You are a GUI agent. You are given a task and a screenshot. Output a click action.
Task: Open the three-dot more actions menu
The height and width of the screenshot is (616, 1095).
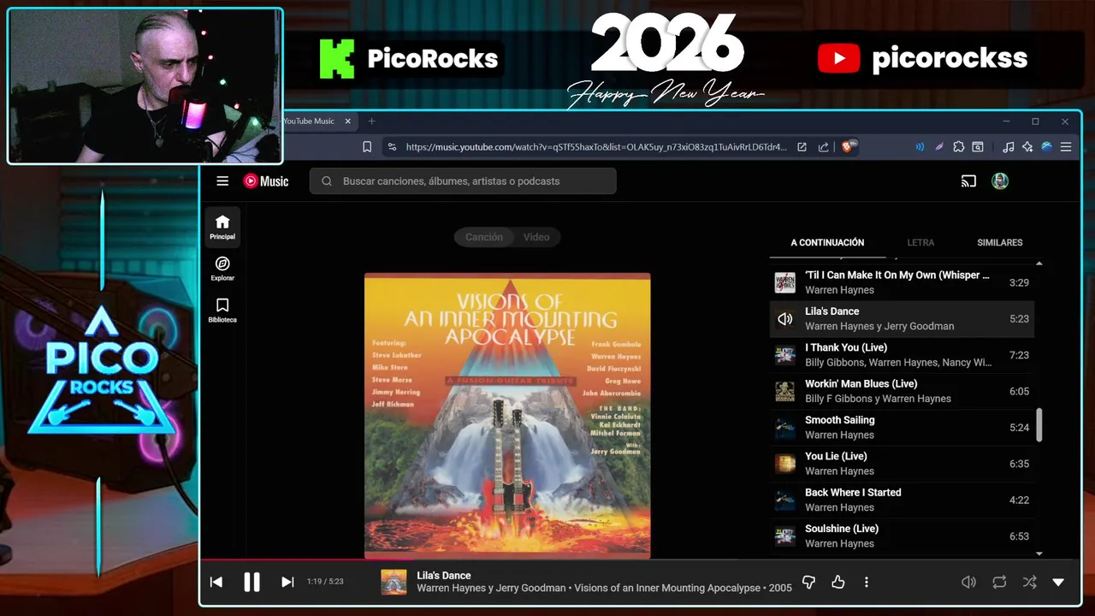(x=866, y=582)
